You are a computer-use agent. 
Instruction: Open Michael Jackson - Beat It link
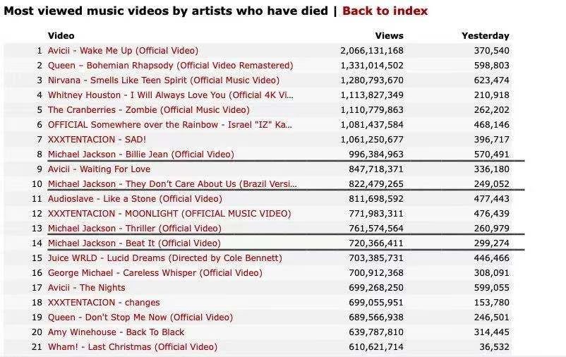134,243
